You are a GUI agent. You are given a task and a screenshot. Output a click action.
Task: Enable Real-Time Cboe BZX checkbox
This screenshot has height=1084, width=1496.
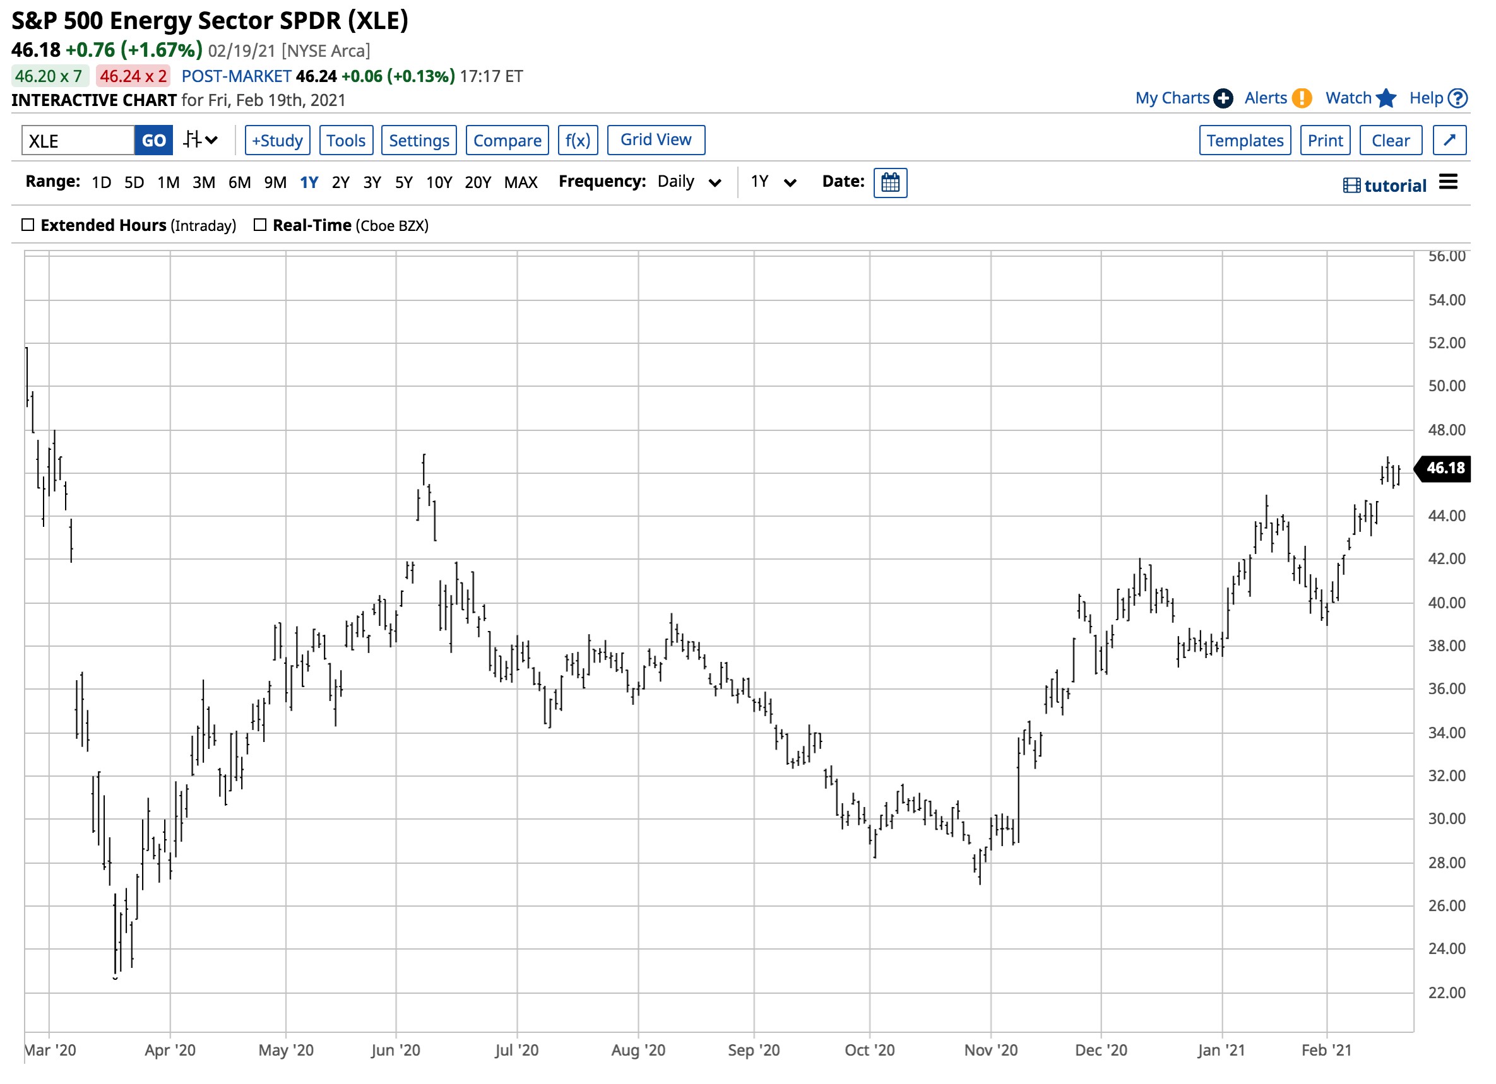click(x=260, y=225)
